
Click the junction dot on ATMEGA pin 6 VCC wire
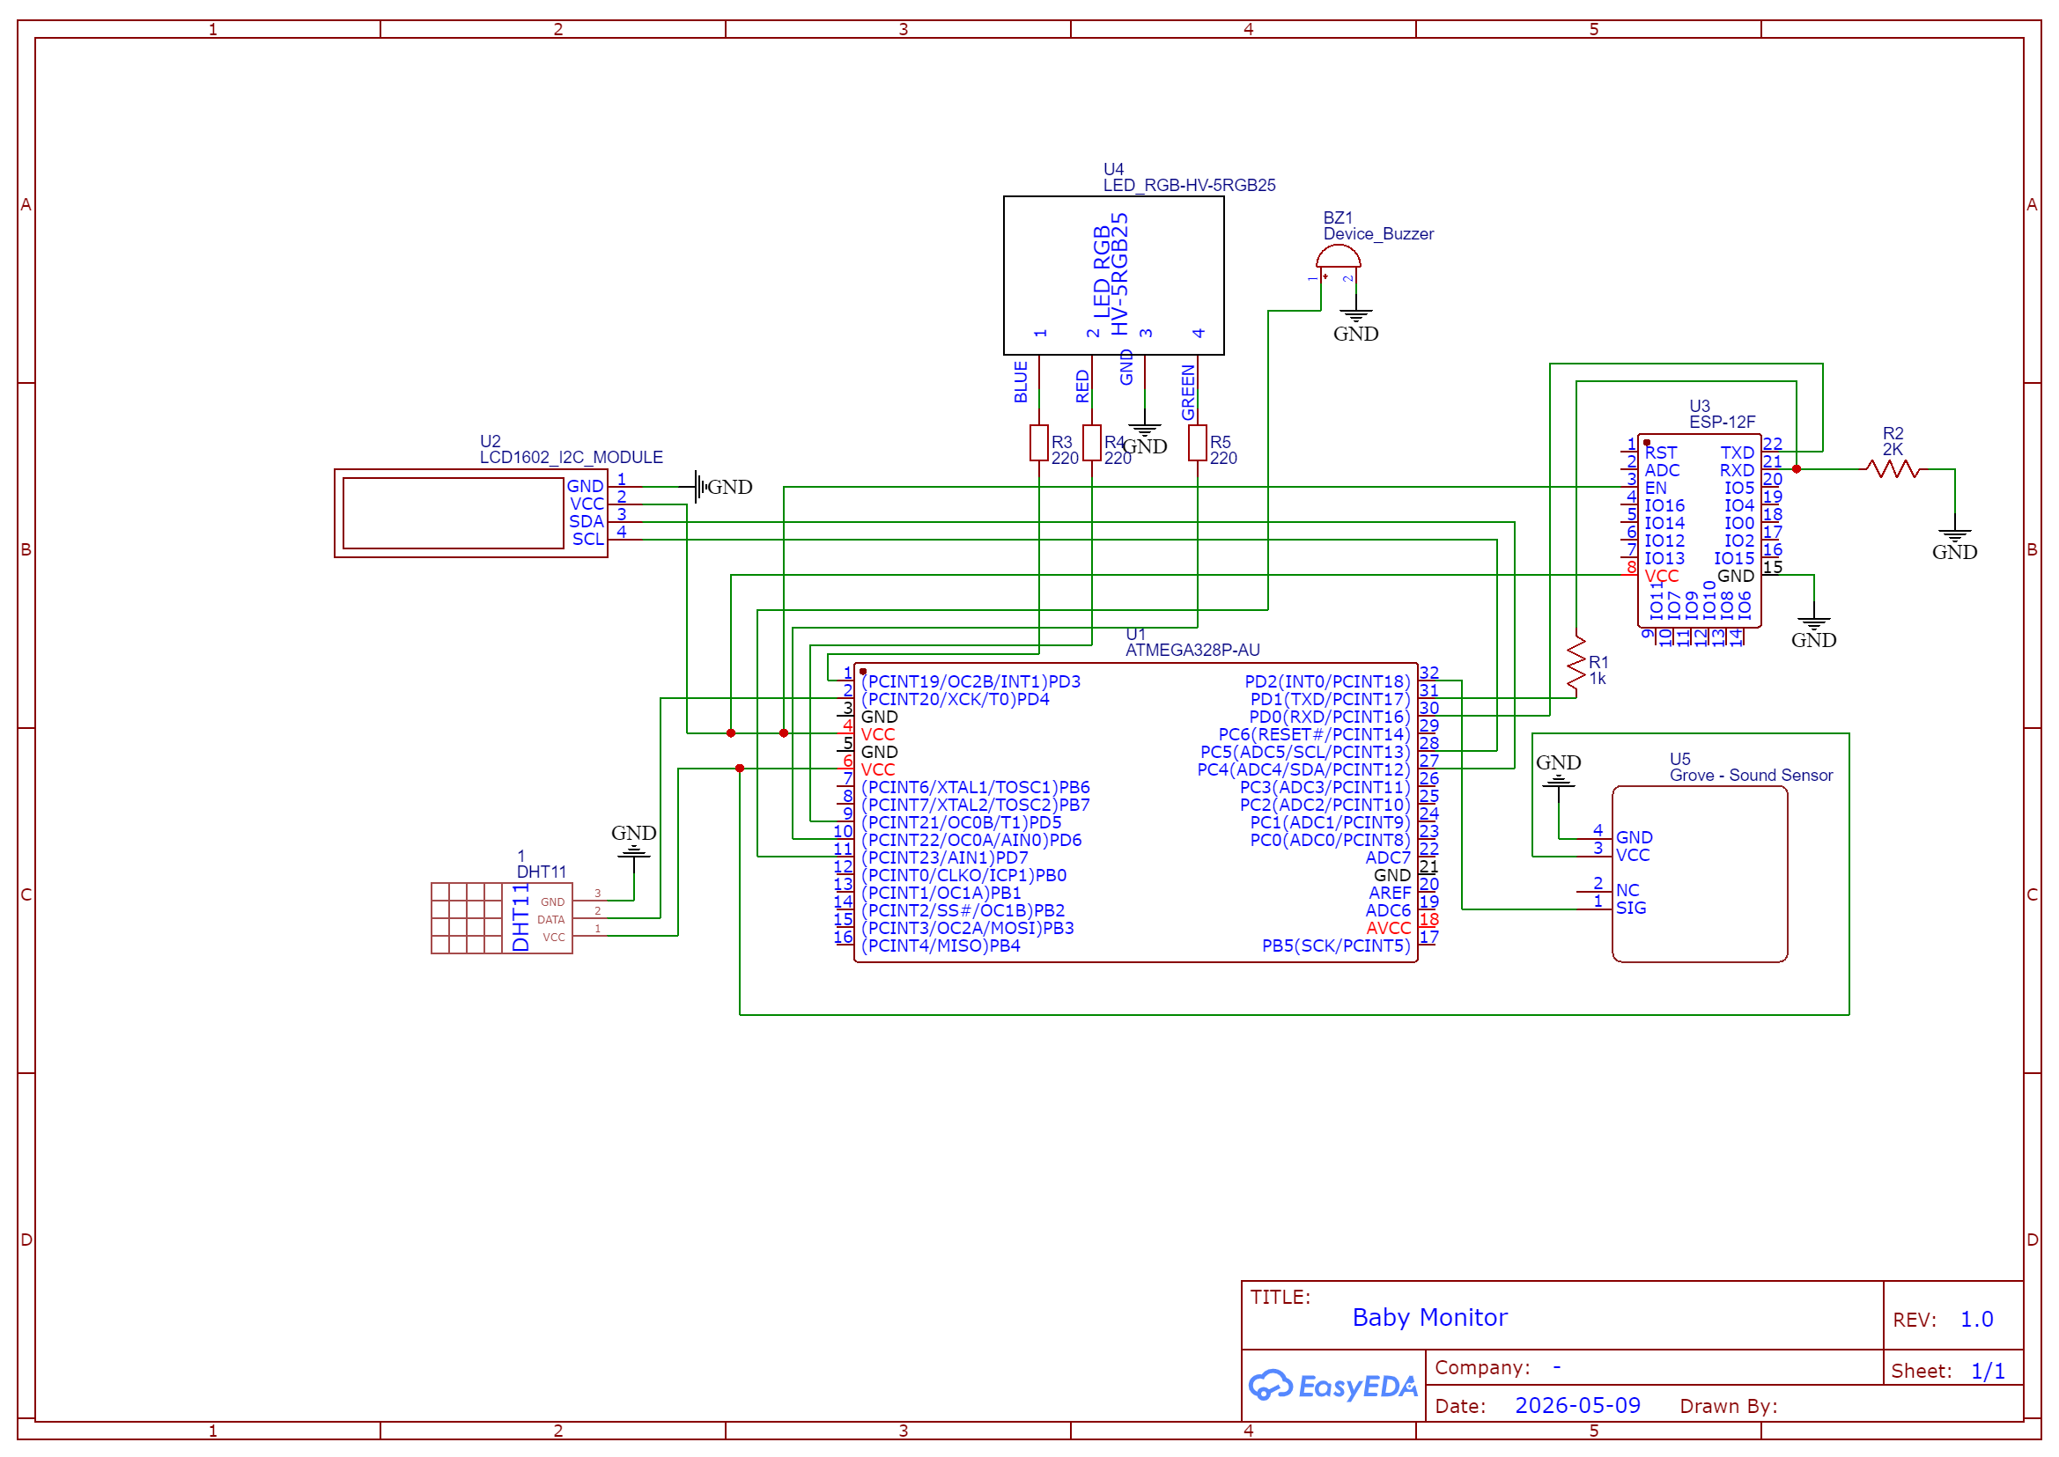point(739,768)
